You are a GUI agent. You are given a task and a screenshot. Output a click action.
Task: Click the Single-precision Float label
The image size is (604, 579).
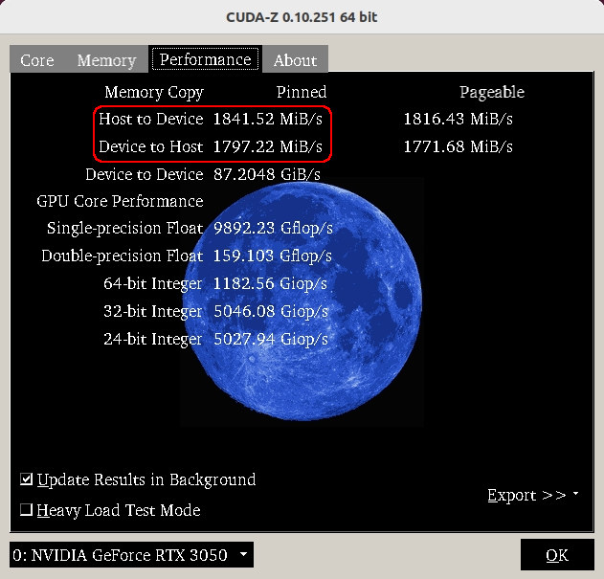125,228
